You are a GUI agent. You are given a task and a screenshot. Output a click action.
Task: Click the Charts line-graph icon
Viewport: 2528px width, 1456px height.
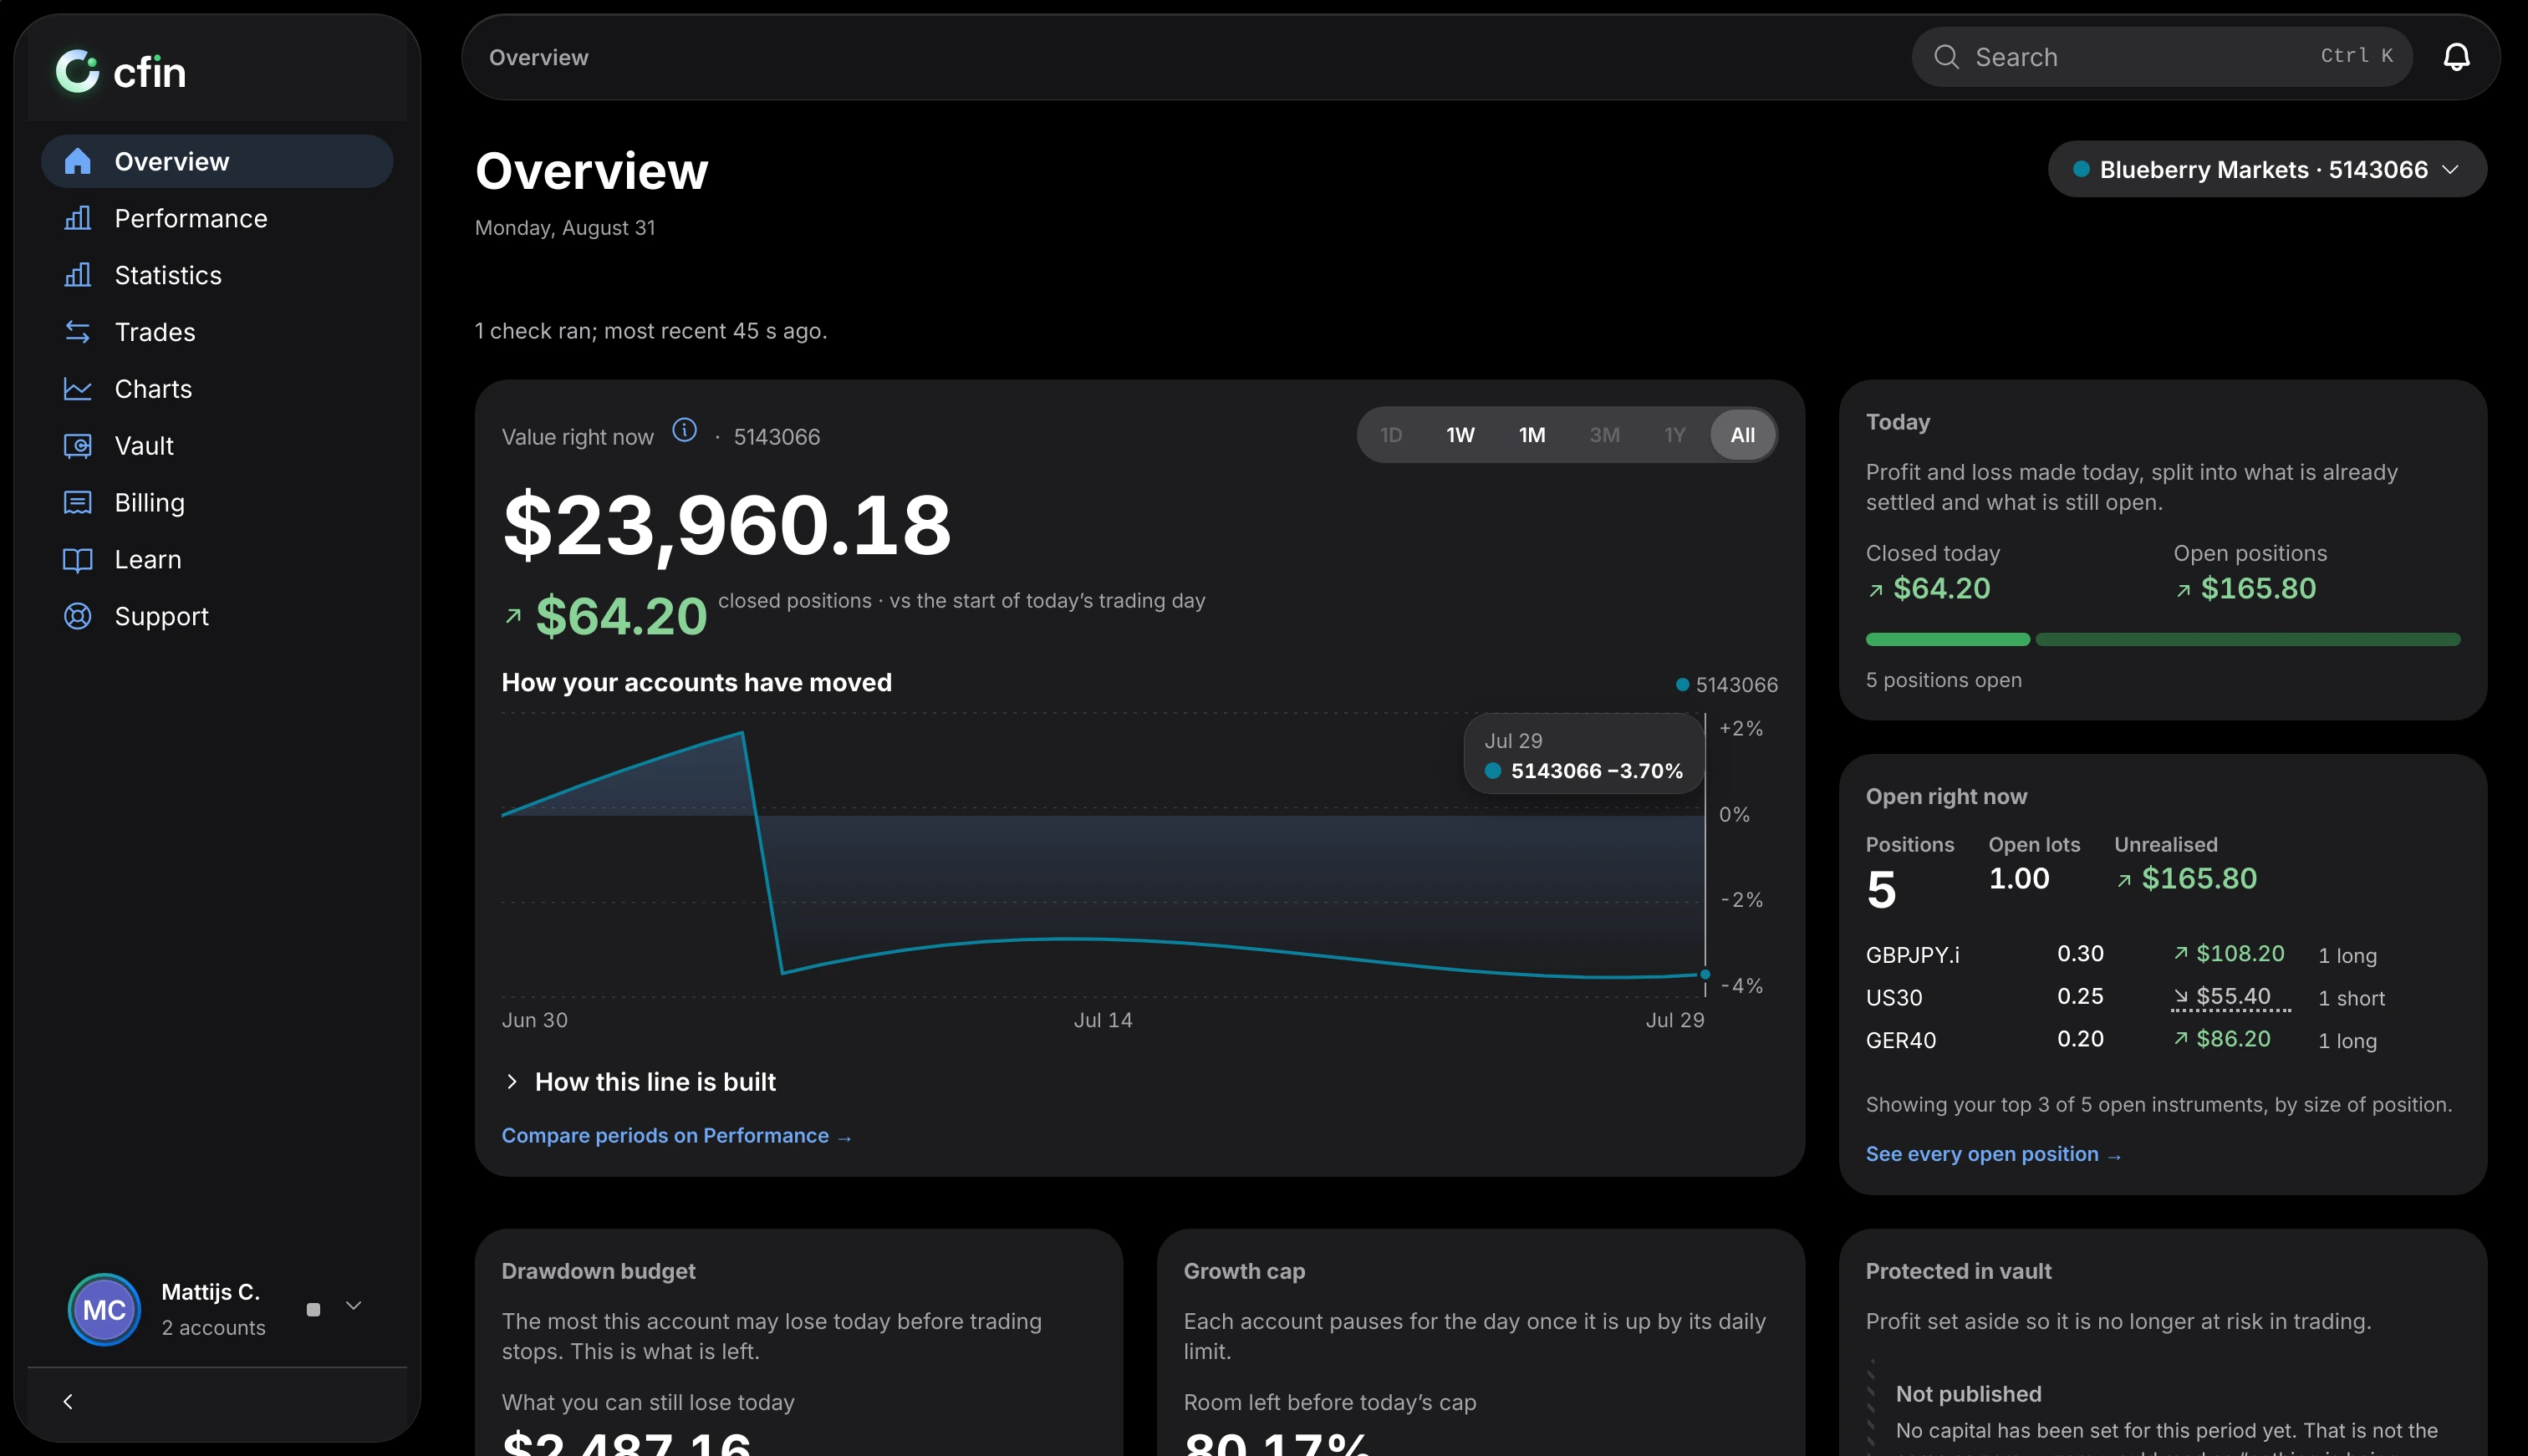pos(77,389)
